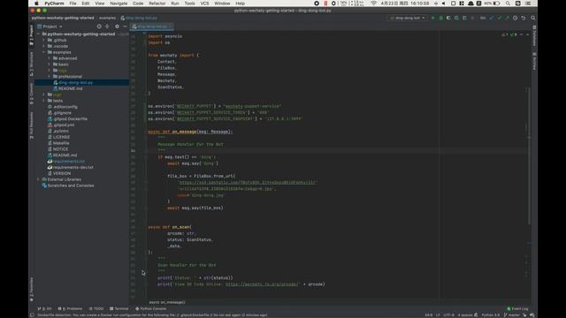Click the tool windows toggle in status bar corner
566x318 pixels.
click(32, 314)
